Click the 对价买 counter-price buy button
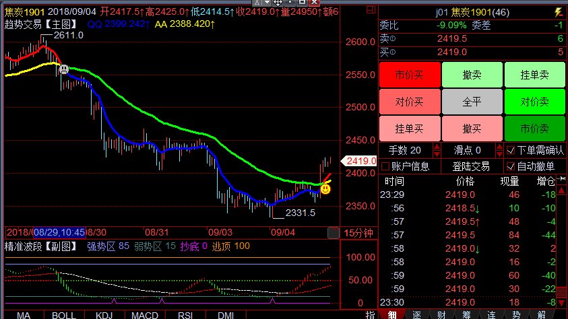The width and height of the screenshot is (568, 319). (x=410, y=102)
